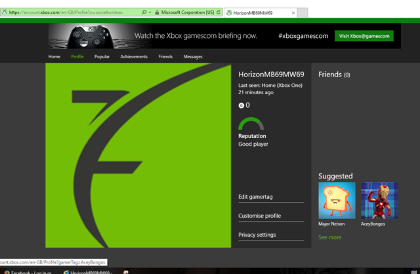Open the Achievements page

(x=134, y=57)
